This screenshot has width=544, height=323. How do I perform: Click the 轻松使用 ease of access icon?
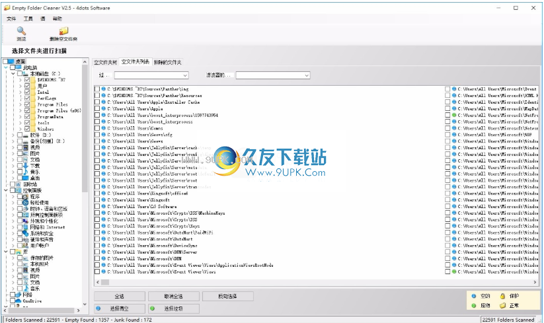[x=26, y=203]
